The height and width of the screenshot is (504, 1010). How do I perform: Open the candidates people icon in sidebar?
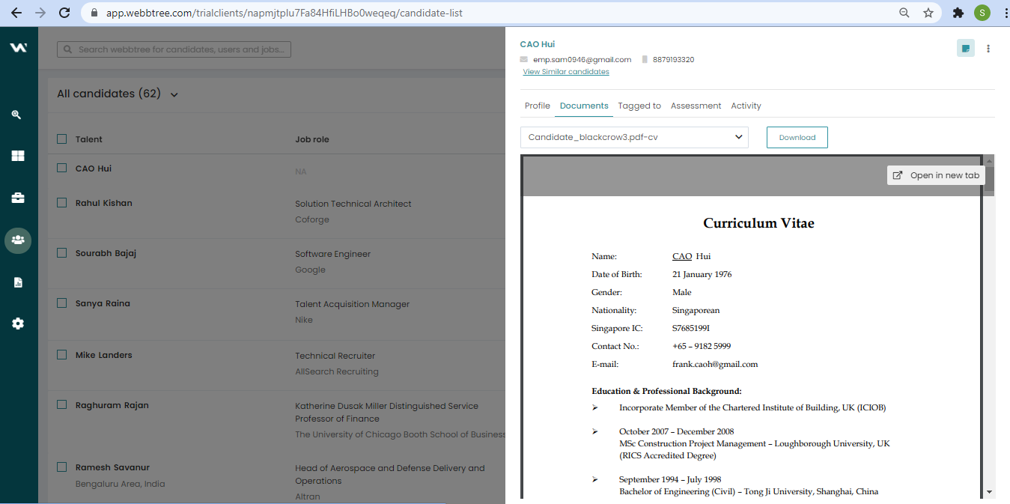[x=18, y=240]
